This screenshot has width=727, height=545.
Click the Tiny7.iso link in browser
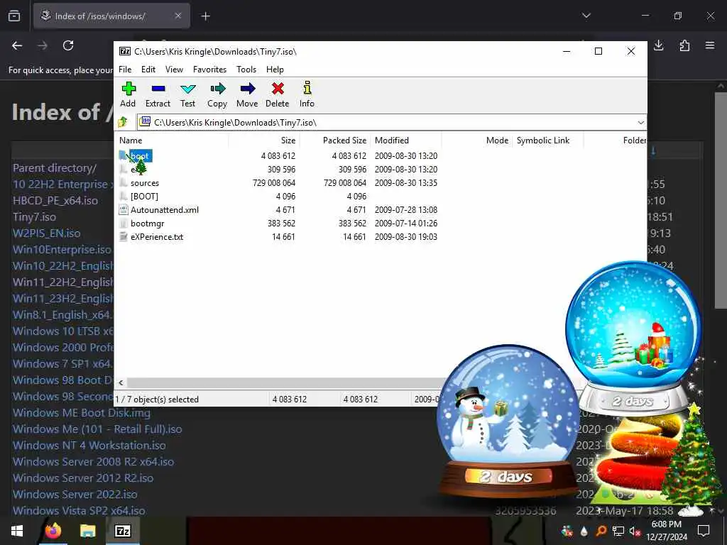pos(34,216)
